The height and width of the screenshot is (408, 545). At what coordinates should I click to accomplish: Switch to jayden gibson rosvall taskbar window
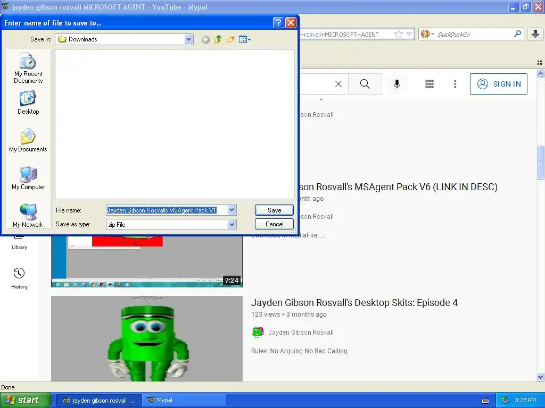(99, 401)
